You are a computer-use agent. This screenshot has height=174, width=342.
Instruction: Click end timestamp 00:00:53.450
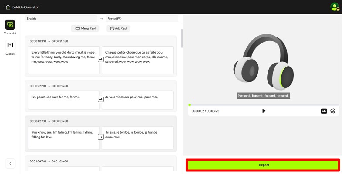60,121
